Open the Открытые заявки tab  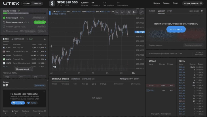point(60,79)
